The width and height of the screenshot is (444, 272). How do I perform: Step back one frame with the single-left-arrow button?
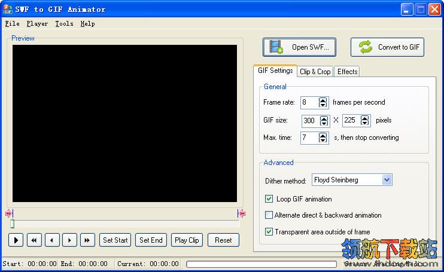tap(52, 240)
